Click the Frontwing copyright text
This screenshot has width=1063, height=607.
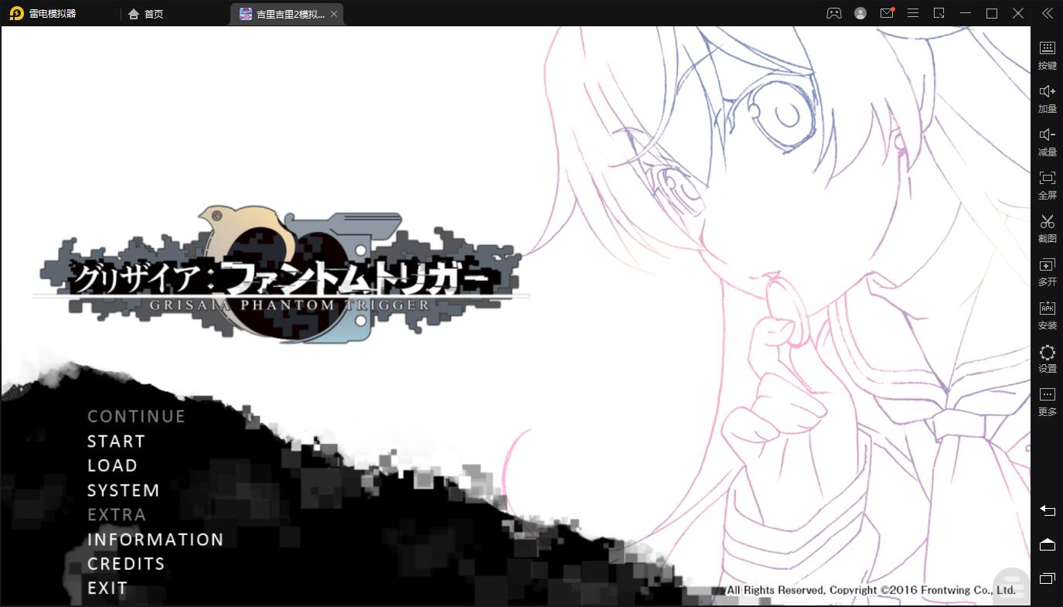coord(871,590)
